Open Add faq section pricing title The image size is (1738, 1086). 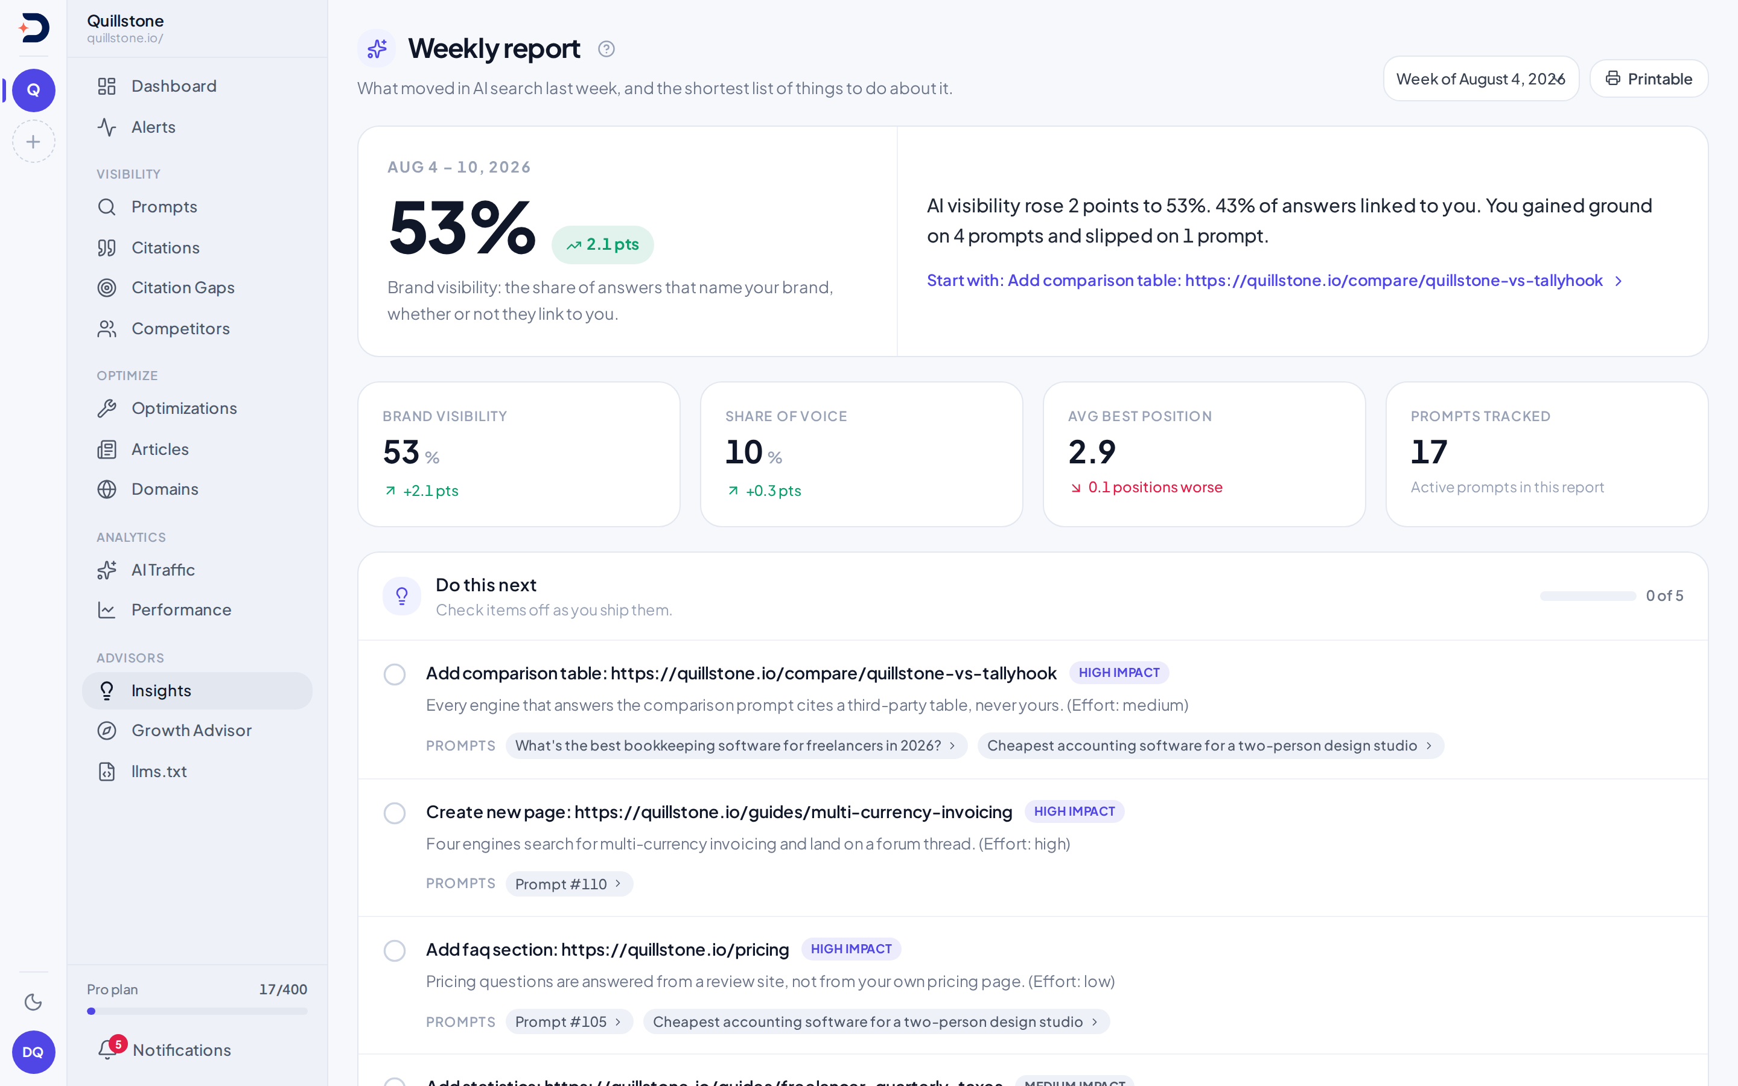[x=608, y=950]
